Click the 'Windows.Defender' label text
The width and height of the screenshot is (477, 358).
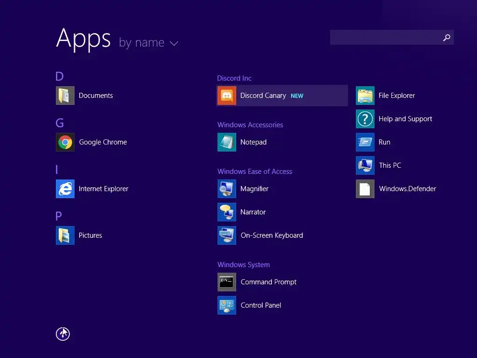tap(407, 189)
